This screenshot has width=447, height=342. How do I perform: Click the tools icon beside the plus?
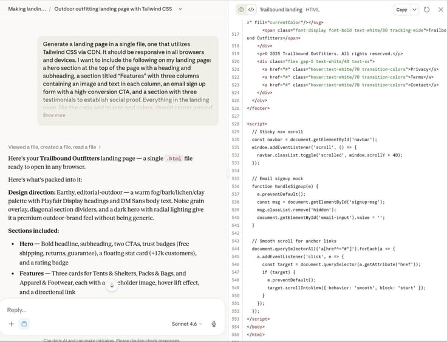click(24, 324)
